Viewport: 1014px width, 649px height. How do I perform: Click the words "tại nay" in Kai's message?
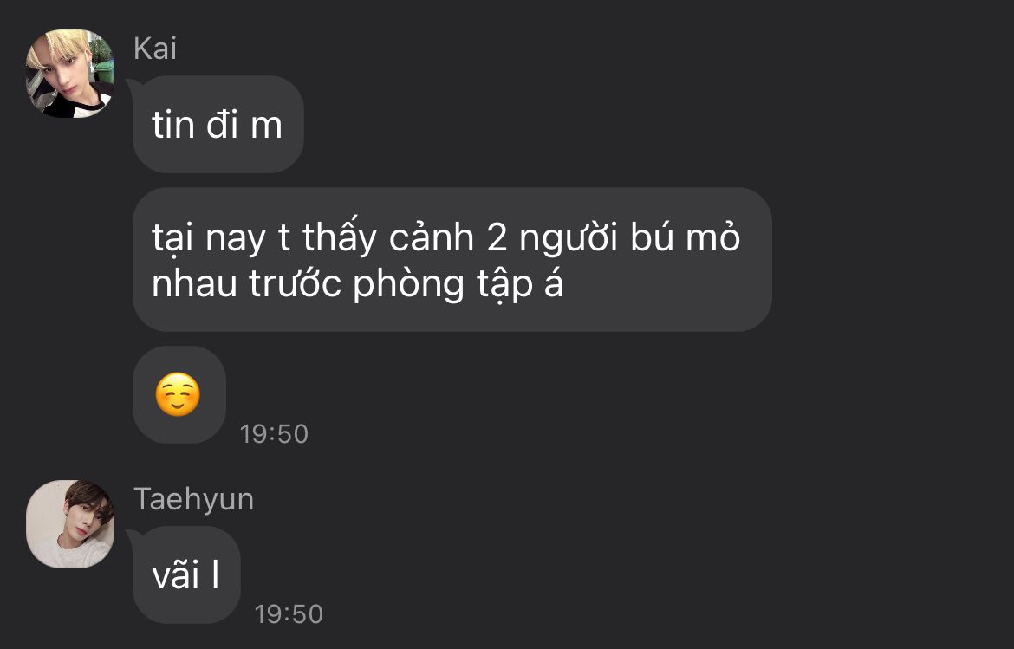point(208,238)
